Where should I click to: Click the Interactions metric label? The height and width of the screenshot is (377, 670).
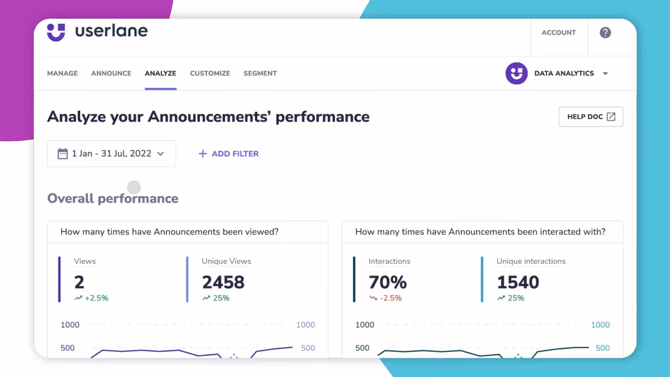point(389,261)
